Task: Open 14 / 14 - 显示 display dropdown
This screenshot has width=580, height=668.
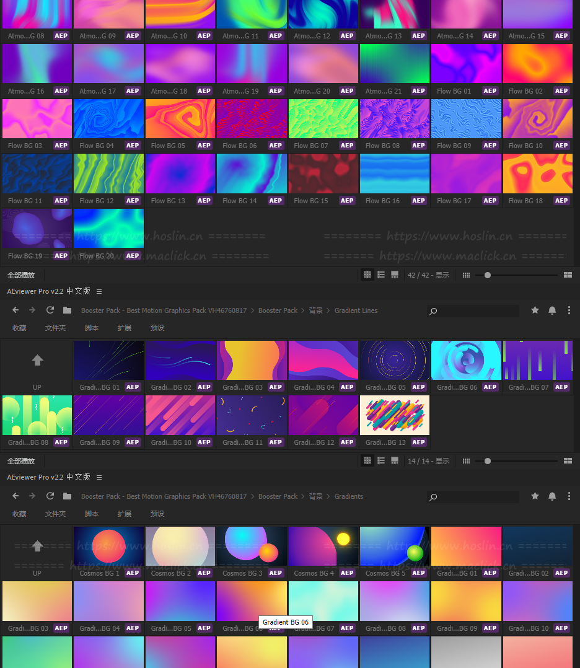Action: click(428, 461)
